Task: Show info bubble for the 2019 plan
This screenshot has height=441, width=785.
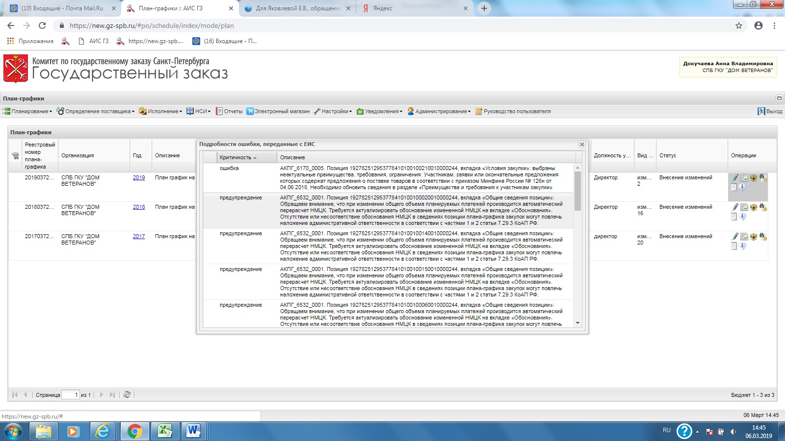Action: point(743,187)
